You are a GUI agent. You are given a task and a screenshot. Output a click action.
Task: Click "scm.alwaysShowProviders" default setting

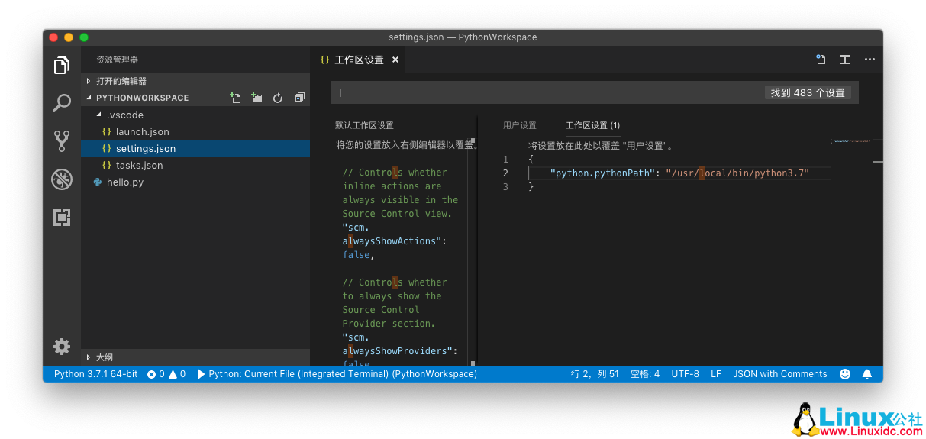pos(399,344)
